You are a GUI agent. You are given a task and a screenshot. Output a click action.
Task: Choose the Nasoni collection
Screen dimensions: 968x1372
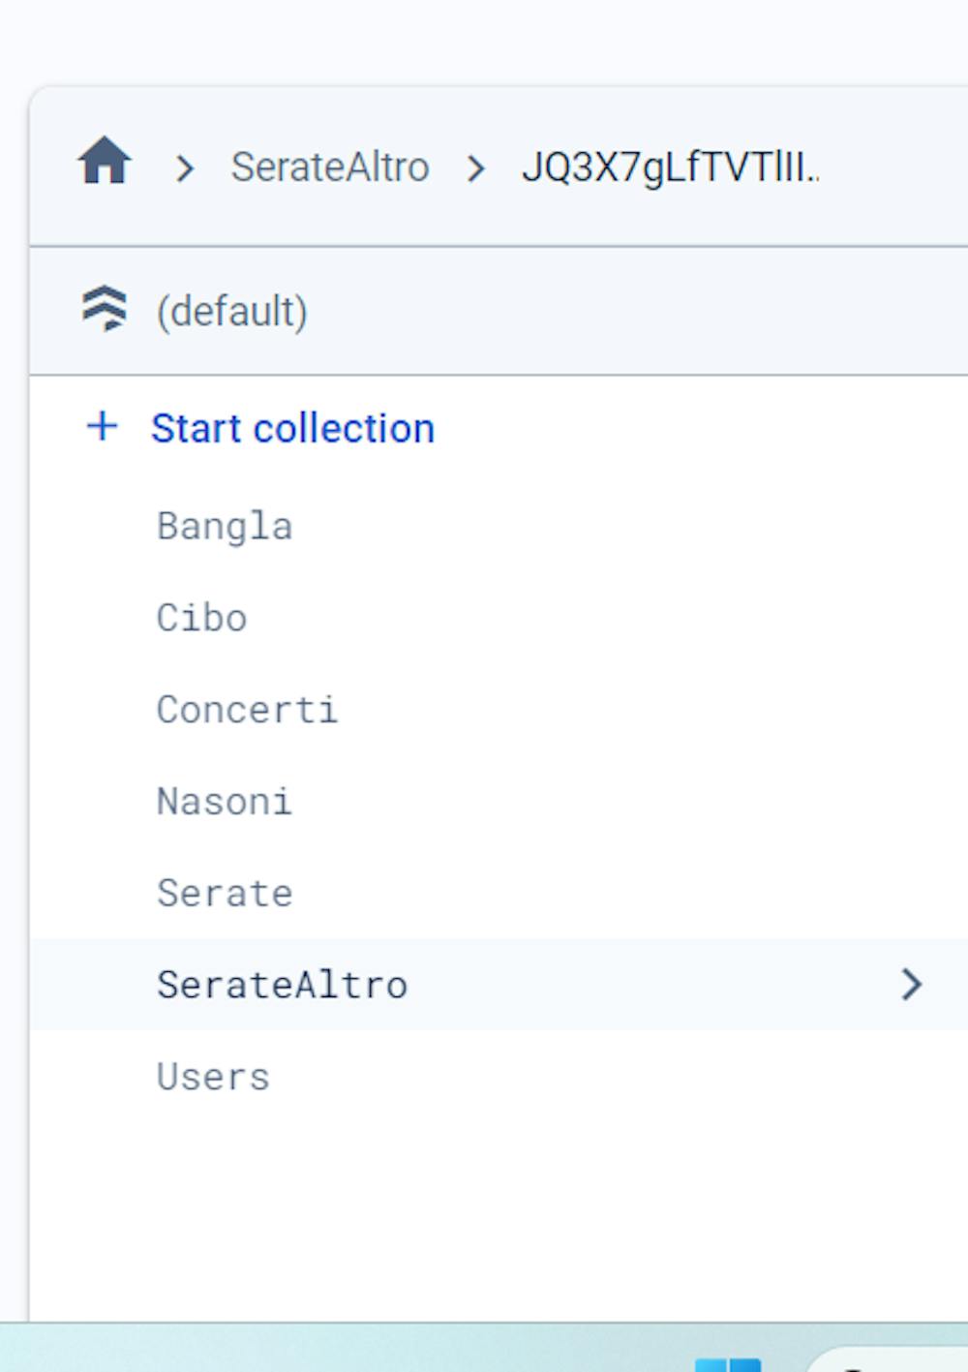[225, 802]
